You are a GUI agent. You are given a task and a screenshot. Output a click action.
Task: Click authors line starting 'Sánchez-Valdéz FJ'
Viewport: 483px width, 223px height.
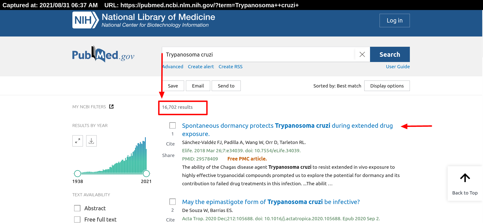[x=244, y=142]
